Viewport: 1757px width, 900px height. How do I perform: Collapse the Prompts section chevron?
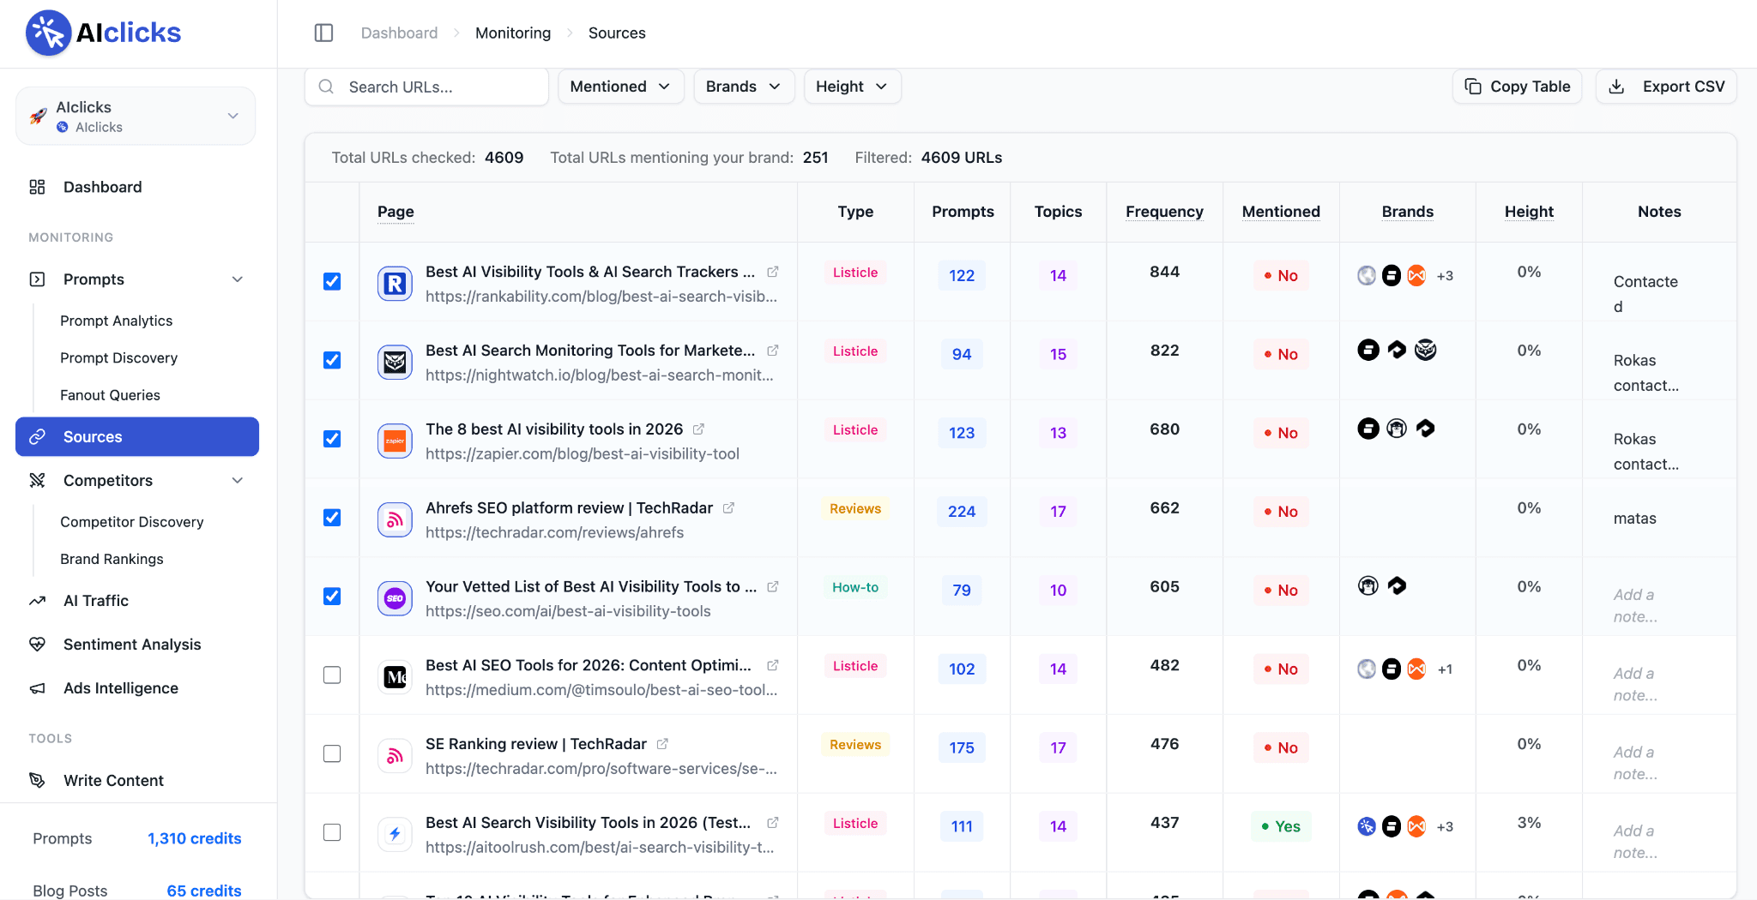click(x=238, y=279)
